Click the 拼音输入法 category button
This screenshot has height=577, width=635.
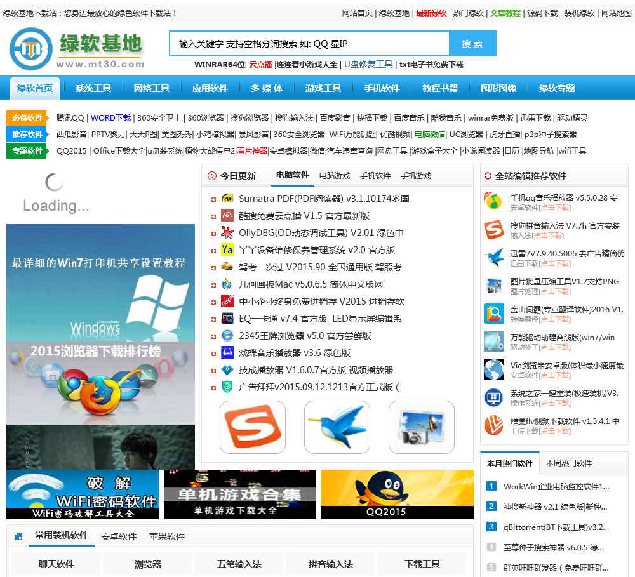coord(331,564)
